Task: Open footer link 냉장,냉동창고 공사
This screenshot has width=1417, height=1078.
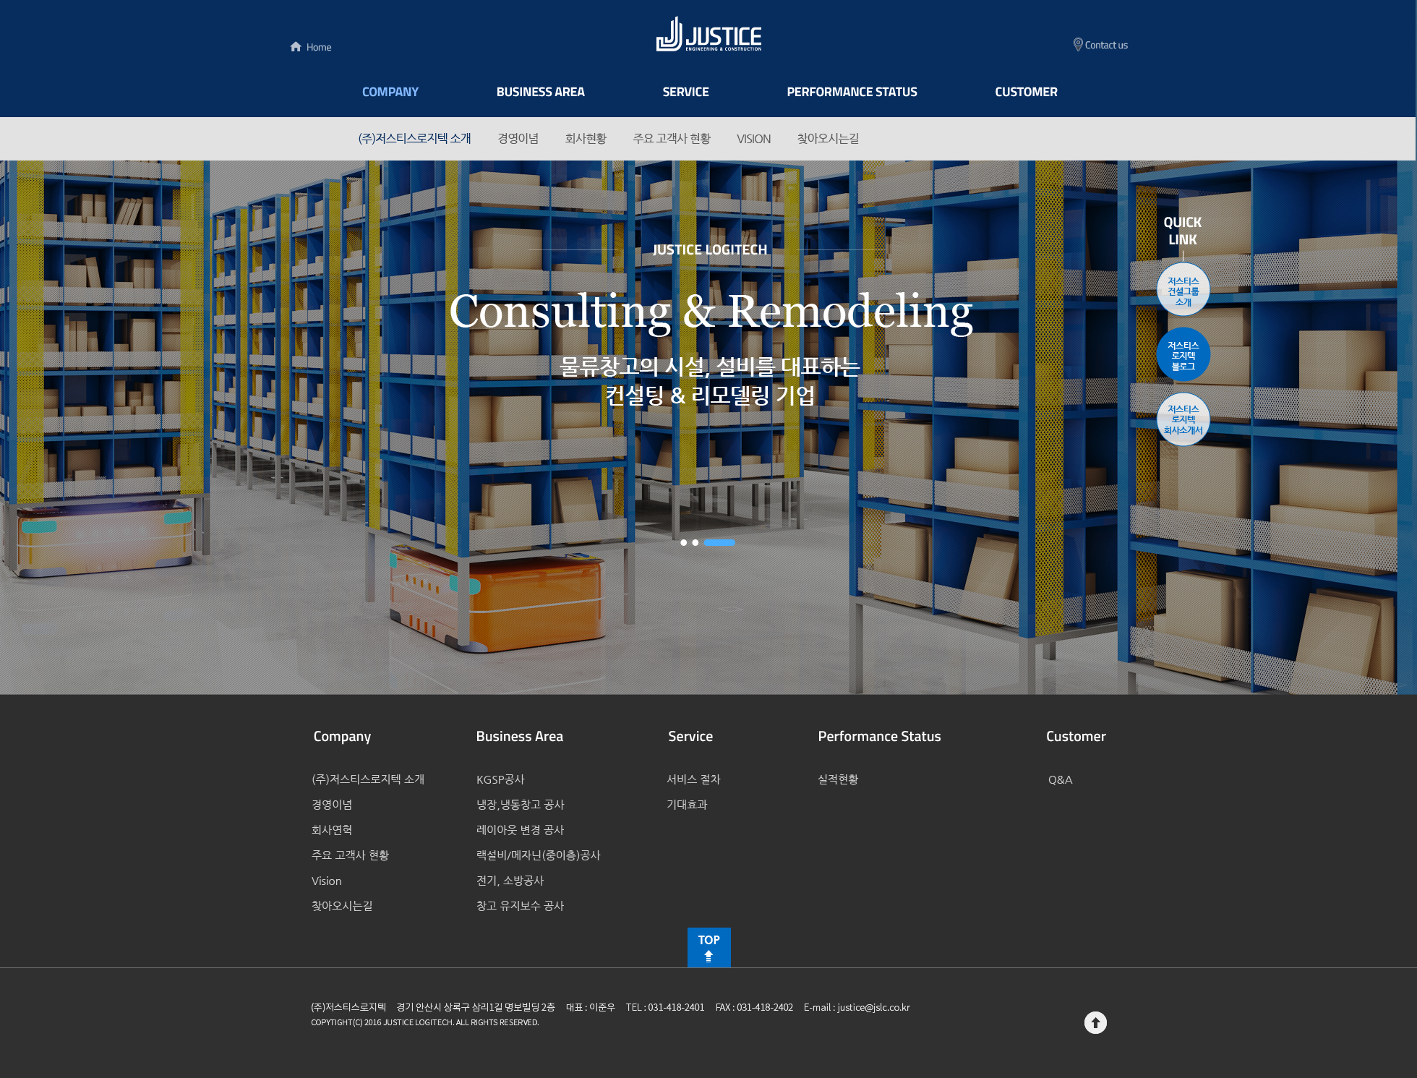Action: pyautogui.click(x=520, y=805)
